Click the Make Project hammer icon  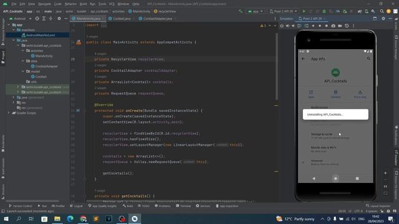point(241,11)
